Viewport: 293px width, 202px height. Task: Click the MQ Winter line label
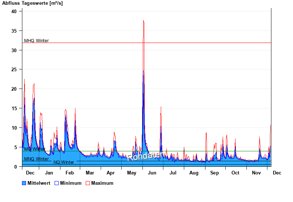pyautogui.click(x=35, y=149)
